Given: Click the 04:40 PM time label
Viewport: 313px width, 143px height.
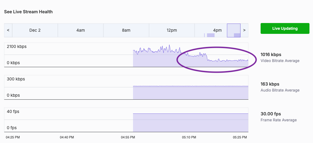Looking at the screenshot, I should tap(67, 137).
